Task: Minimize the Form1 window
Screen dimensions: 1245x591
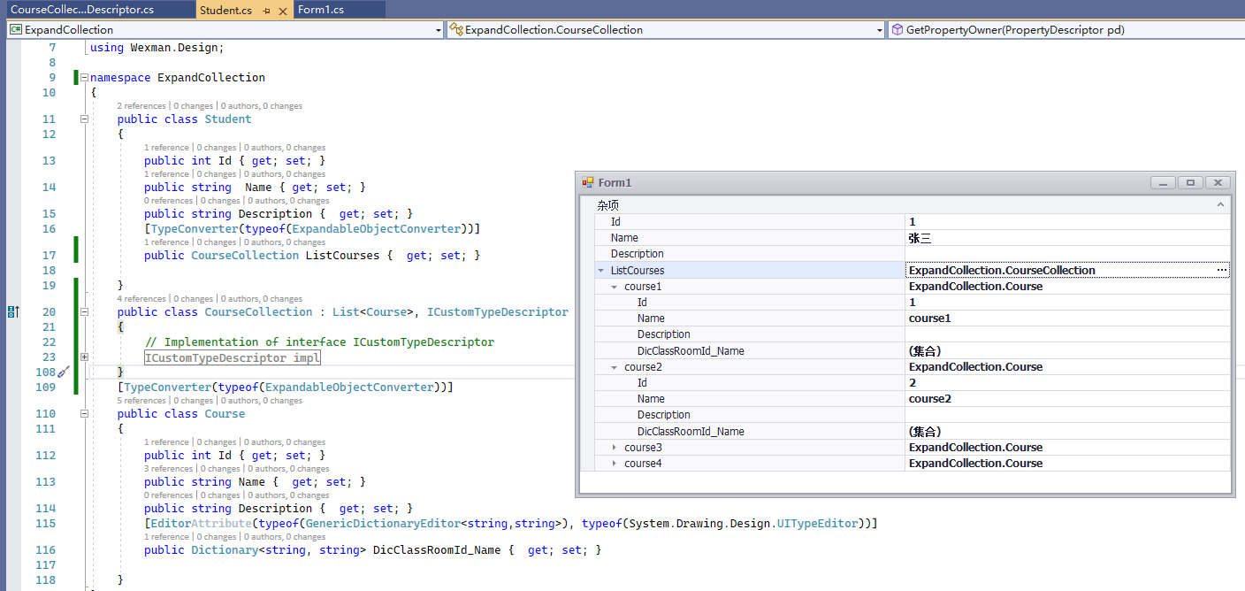Action: 1163,182
